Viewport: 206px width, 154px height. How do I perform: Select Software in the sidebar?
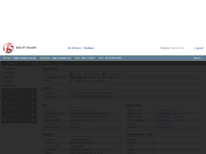[8, 77]
